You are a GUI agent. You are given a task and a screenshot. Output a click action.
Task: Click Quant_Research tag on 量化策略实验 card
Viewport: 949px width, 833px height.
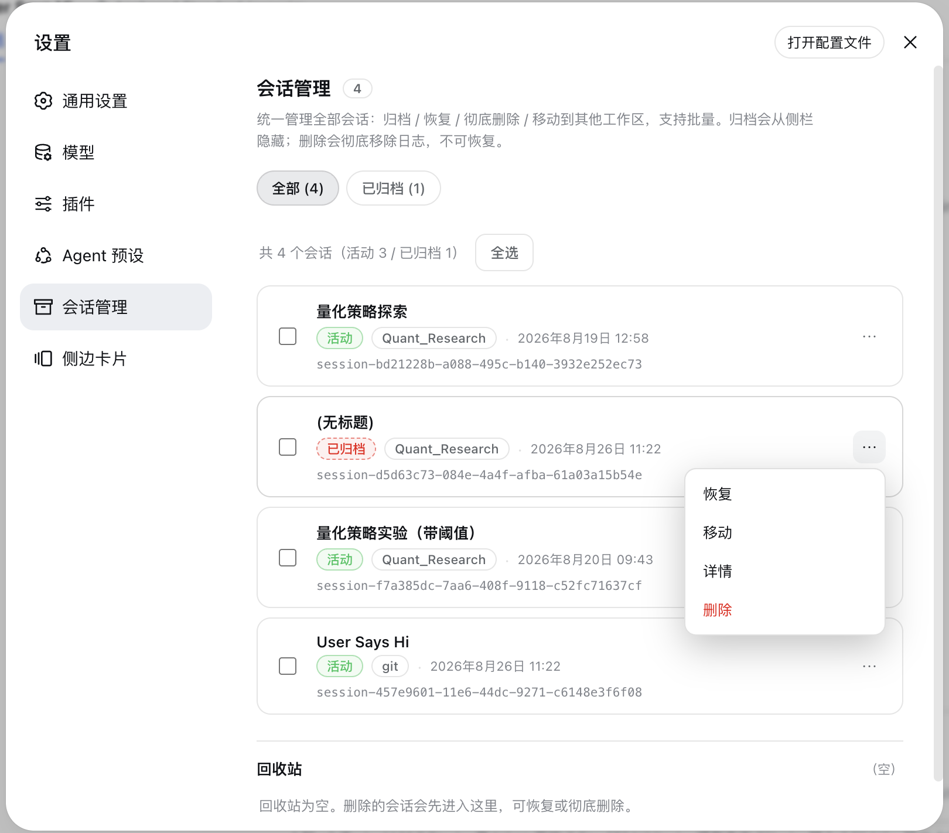(x=434, y=559)
